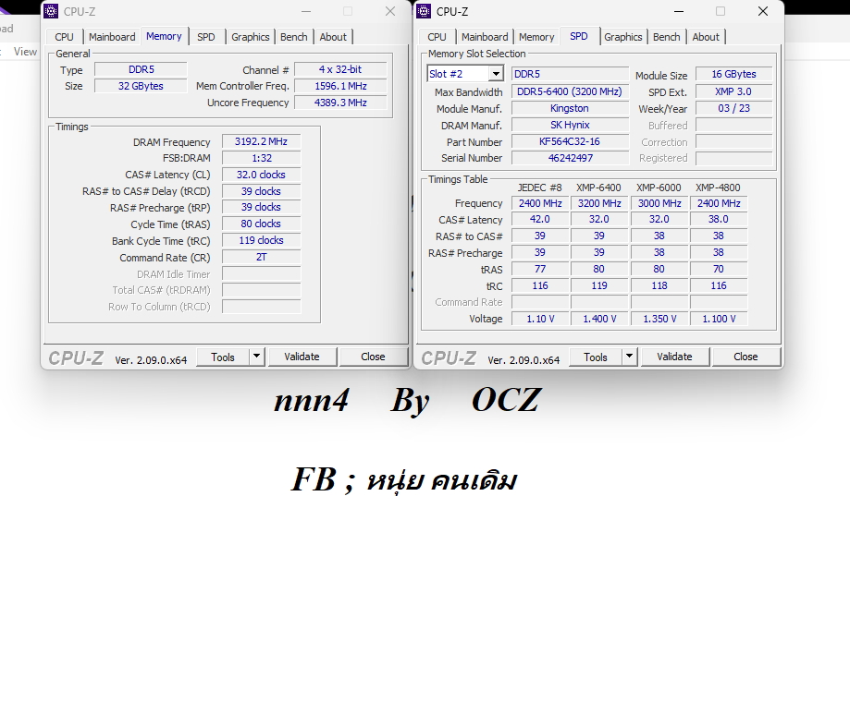Click the Close button at the bottom of the right CPU-Z window
This screenshot has width=850, height=702.
745,357
